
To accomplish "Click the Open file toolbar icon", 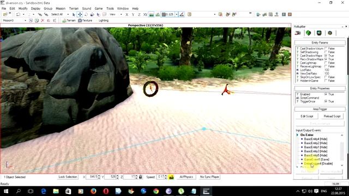I will (x=5, y=15).
